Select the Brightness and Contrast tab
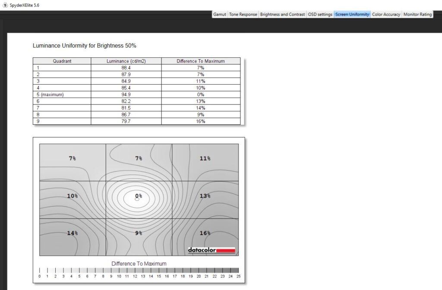Viewport: 442px width, 290px height. click(282, 14)
